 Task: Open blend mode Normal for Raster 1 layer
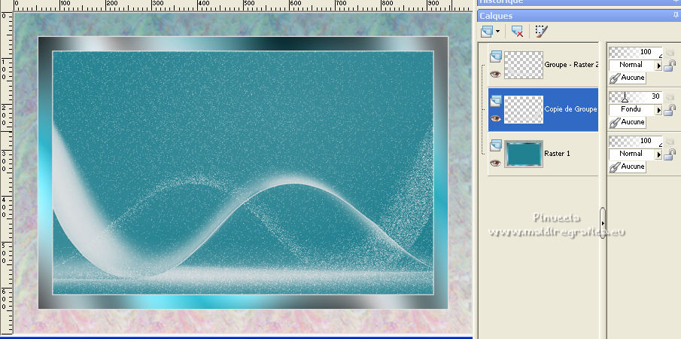631,154
